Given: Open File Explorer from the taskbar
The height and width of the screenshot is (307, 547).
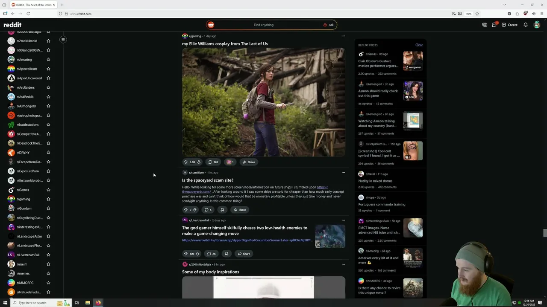Looking at the screenshot, I should click(x=88, y=303).
